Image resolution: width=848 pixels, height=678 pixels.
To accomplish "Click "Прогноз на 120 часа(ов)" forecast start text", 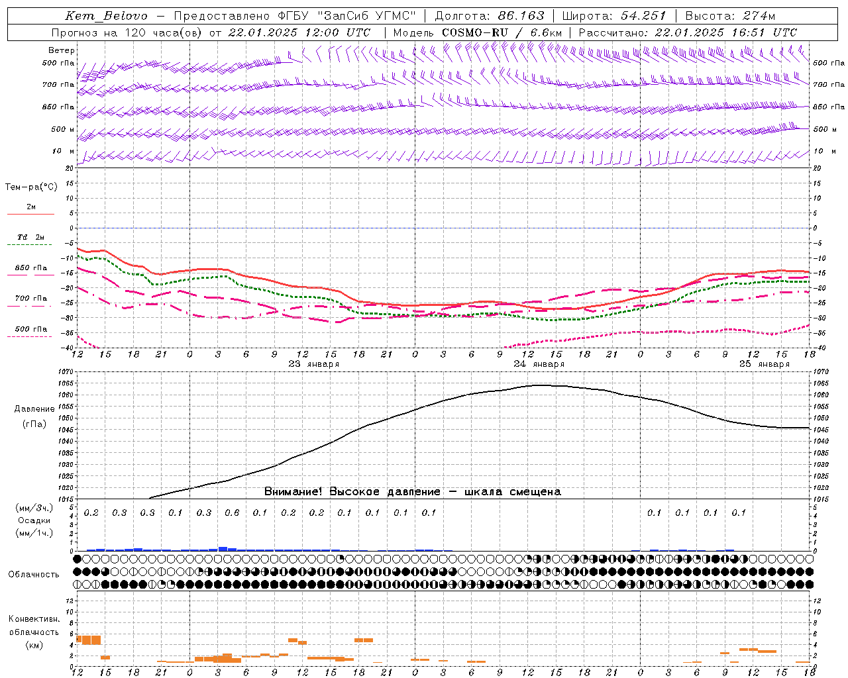I will pyautogui.click(x=127, y=32).
